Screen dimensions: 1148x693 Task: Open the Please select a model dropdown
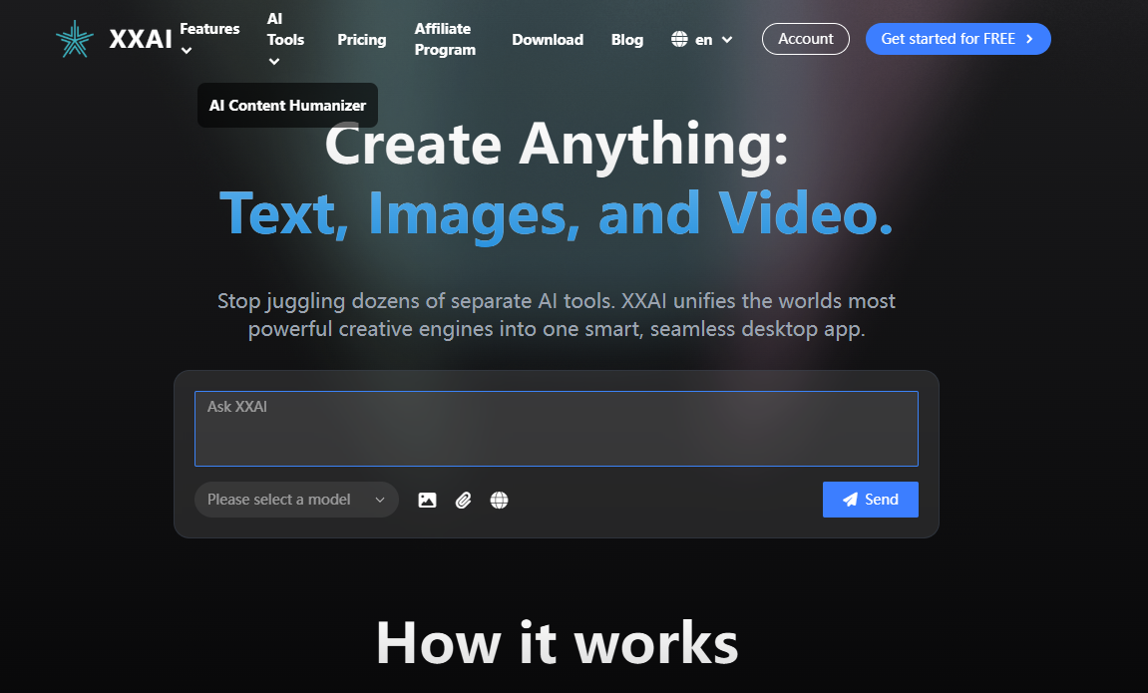click(295, 499)
